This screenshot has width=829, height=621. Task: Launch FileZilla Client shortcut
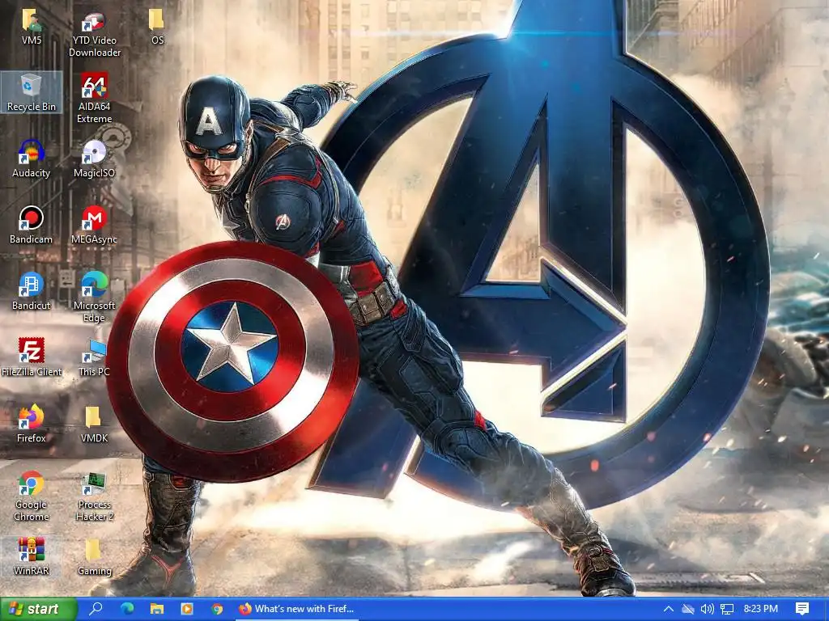tap(32, 357)
